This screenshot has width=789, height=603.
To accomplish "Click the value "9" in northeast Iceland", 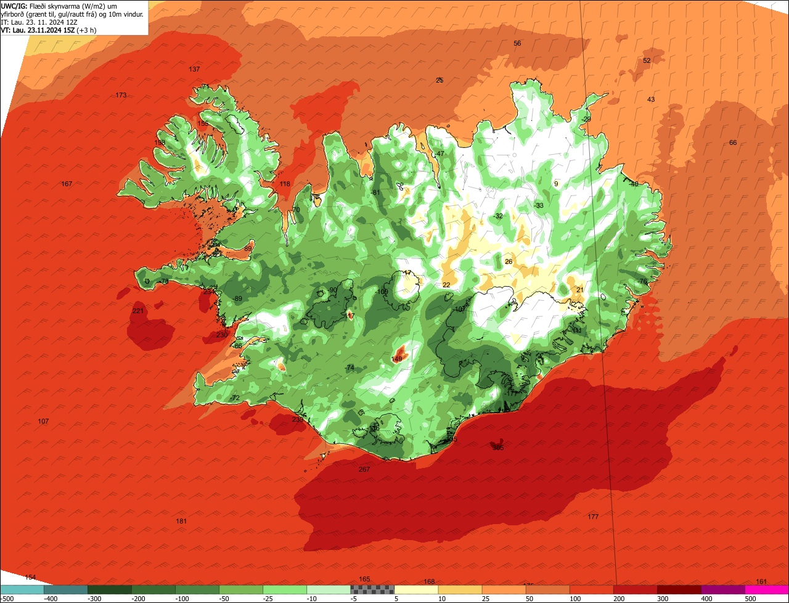I will pyautogui.click(x=556, y=184).
